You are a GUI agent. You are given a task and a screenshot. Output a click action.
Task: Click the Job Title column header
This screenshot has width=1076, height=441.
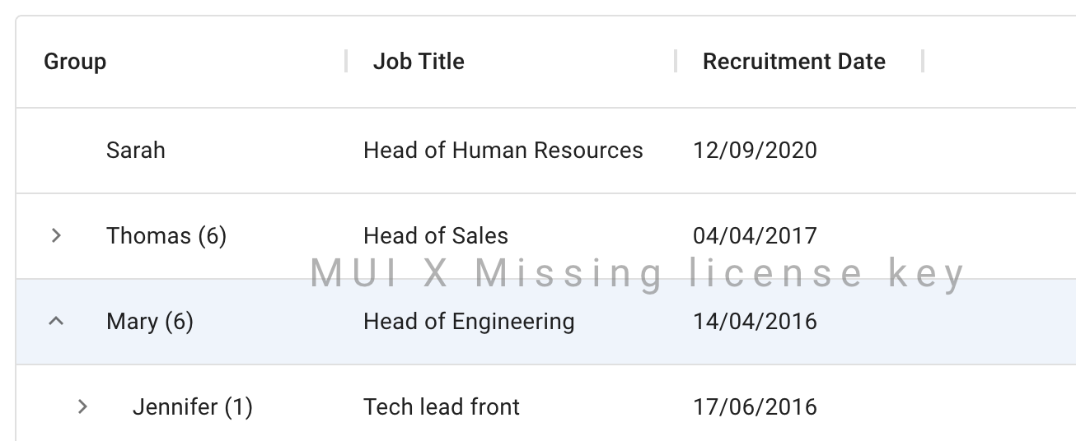419,62
